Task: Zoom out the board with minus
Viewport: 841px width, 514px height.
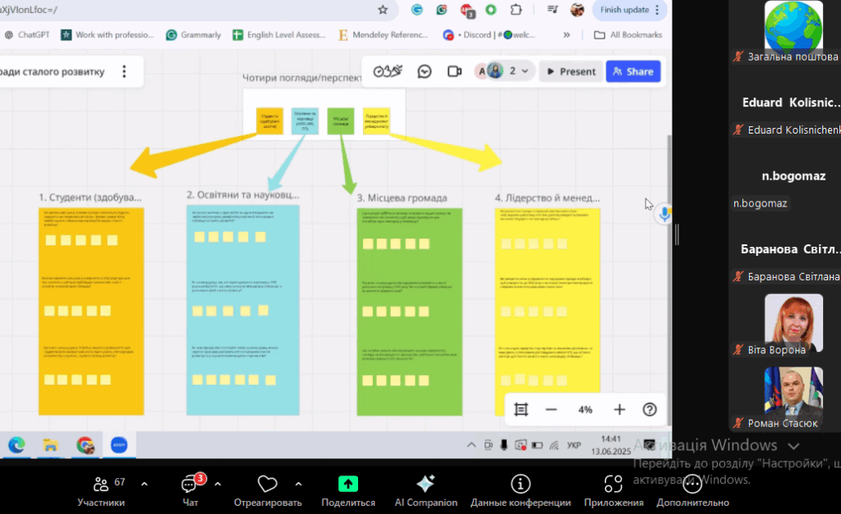Action: [551, 410]
